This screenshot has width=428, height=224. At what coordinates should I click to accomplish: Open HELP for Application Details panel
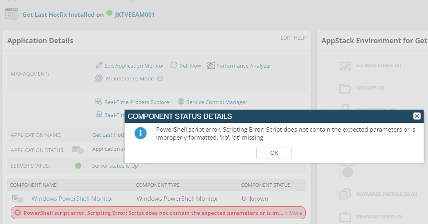tap(300, 38)
